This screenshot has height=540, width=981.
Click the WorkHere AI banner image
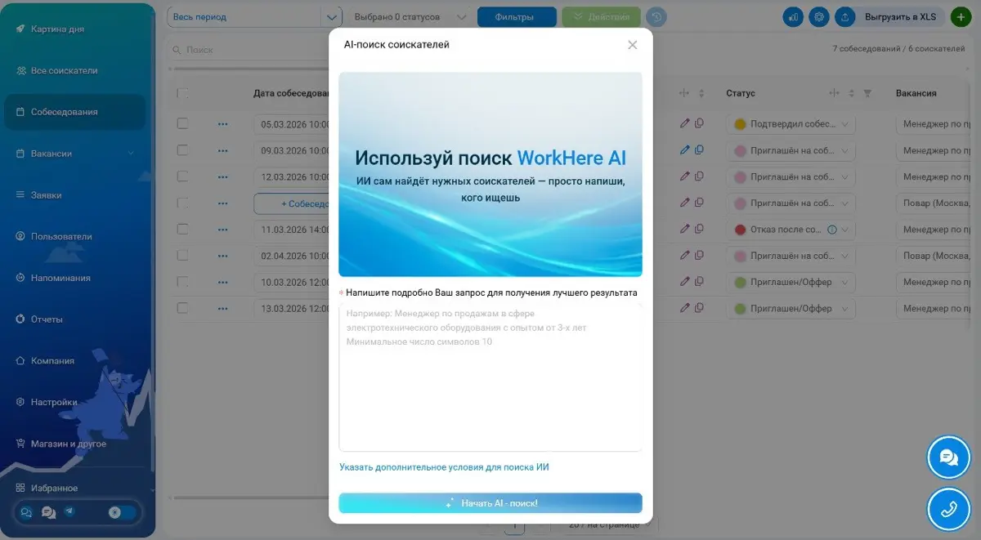pyautogui.click(x=490, y=174)
